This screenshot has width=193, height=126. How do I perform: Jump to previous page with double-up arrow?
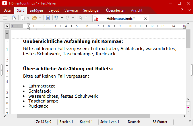click(x=188, y=103)
